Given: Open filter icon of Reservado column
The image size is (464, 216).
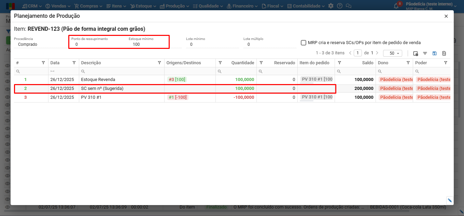Looking at the screenshot, I should point(261,63).
